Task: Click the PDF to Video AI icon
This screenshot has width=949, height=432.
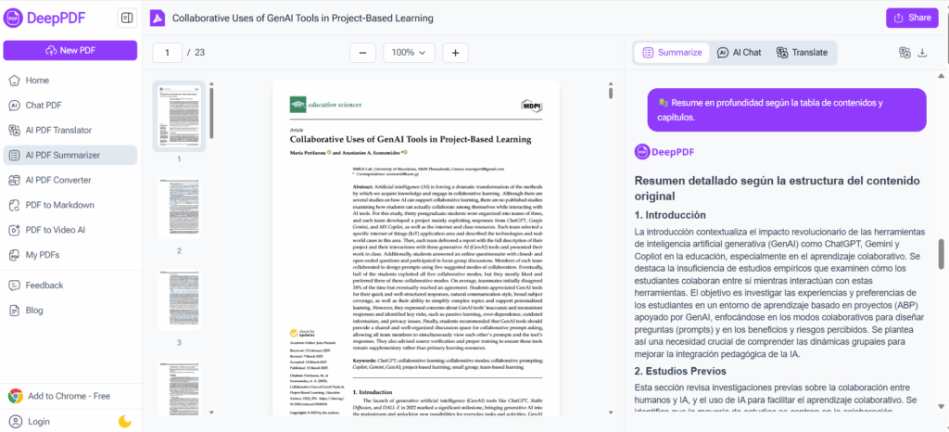Action: pos(15,230)
